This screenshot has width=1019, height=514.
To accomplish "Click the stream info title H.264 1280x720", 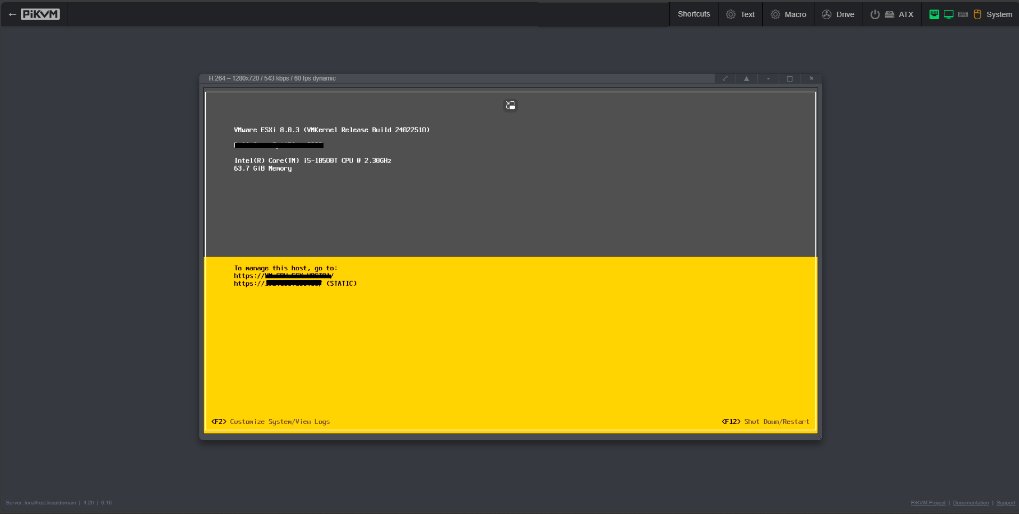I will click(272, 78).
